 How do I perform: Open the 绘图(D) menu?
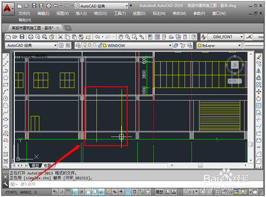139,14
